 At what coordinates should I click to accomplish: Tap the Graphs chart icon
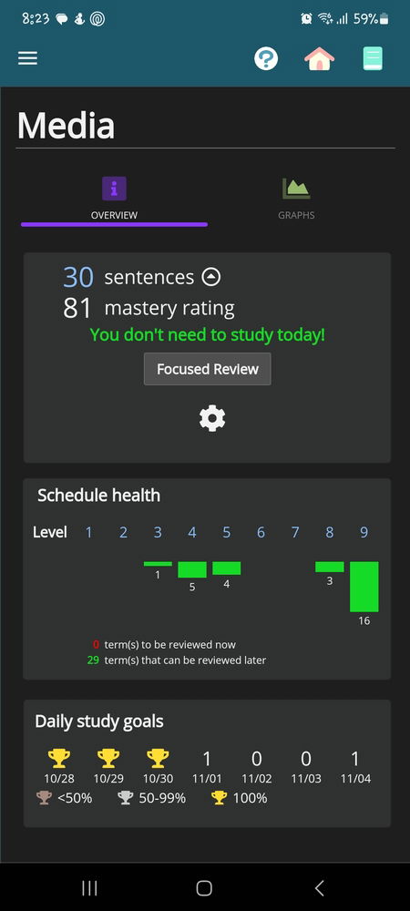[296, 189]
